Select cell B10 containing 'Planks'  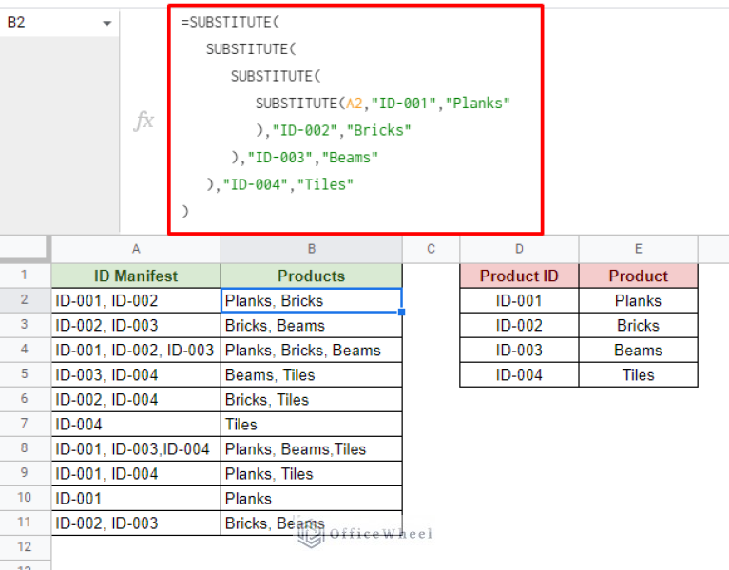coord(312,498)
